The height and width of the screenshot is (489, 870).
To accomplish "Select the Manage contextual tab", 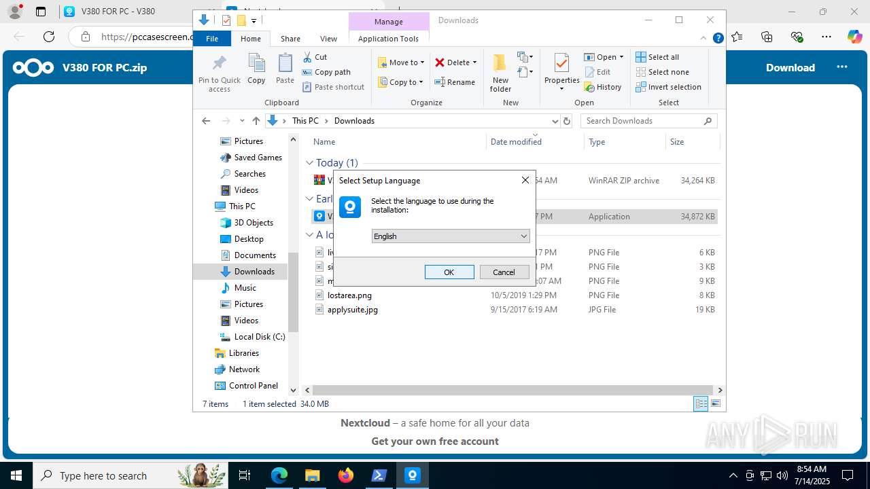I will [389, 21].
